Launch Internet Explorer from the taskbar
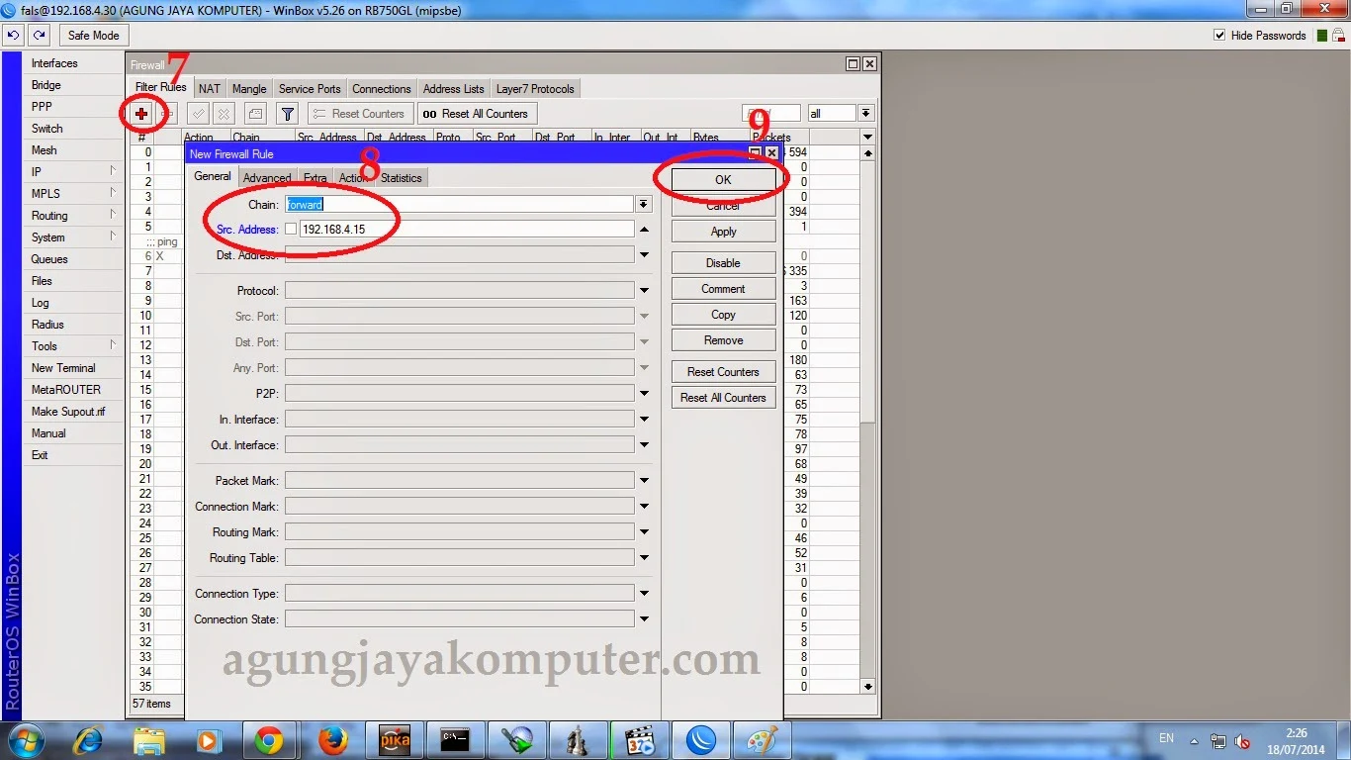This screenshot has width=1351, height=760. 88,740
